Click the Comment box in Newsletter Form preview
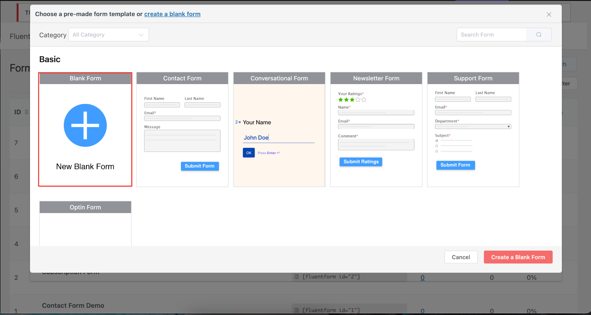The height and width of the screenshot is (315, 591). [376, 144]
